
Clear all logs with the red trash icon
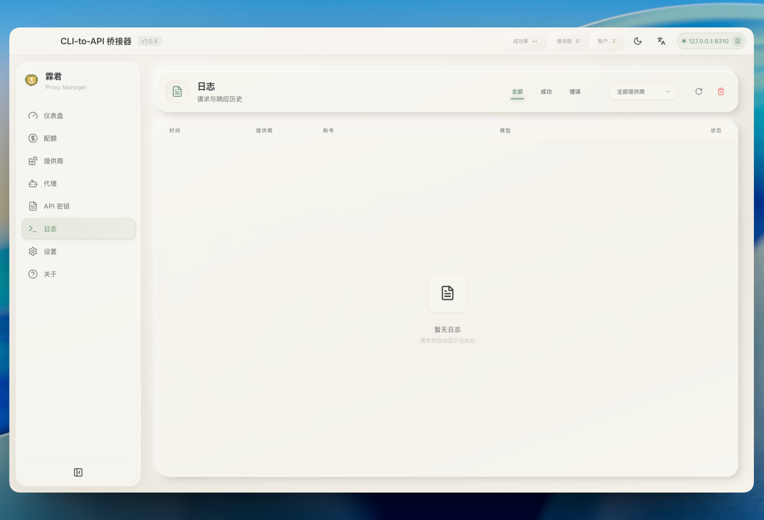pos(721,91)
